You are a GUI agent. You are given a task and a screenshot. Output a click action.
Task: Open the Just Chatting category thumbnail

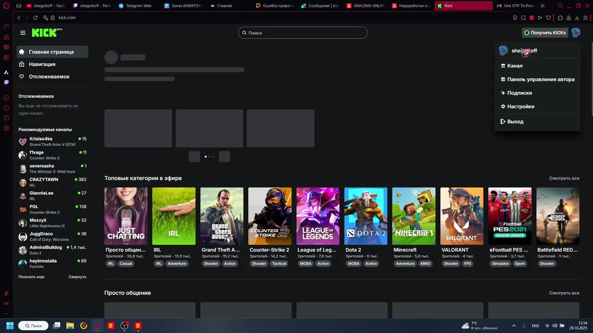(x=126, y=216)
